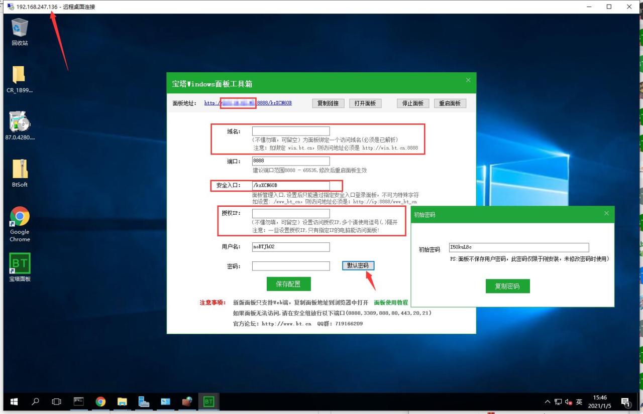643x414 pixels.
Task: Open the 面板使用教程 link
Action: 391,303
